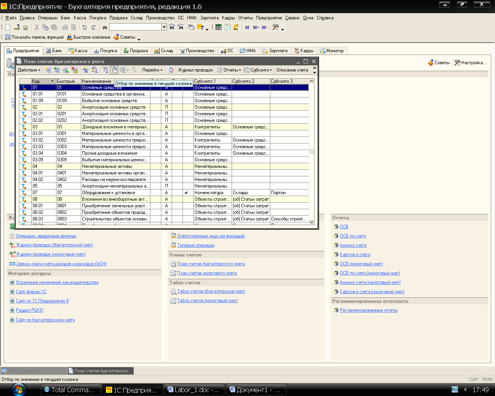Screen dimensions: 495x396
Task: Click the Add account icon in chart toolbar
Action: (48, 70)
